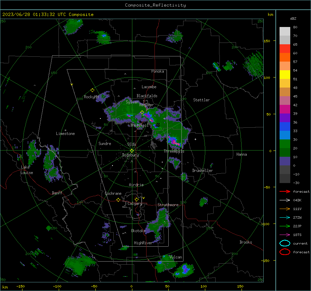311x291 pixels.
Task: Pick the purple swatch between 10 and 0
Action: tap(285, 161)
